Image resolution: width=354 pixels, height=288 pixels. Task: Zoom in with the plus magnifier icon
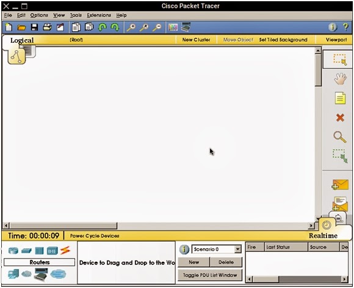[131, 28]
